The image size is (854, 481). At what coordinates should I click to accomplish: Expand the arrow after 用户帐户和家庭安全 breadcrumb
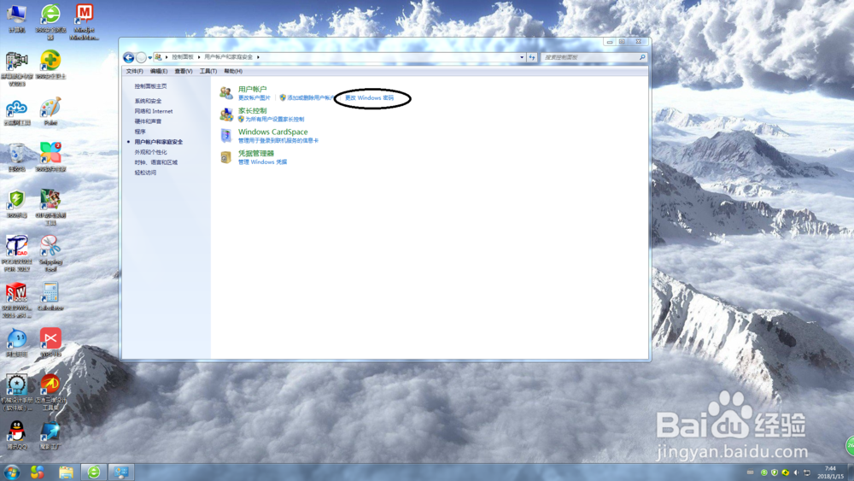[258, 57]
